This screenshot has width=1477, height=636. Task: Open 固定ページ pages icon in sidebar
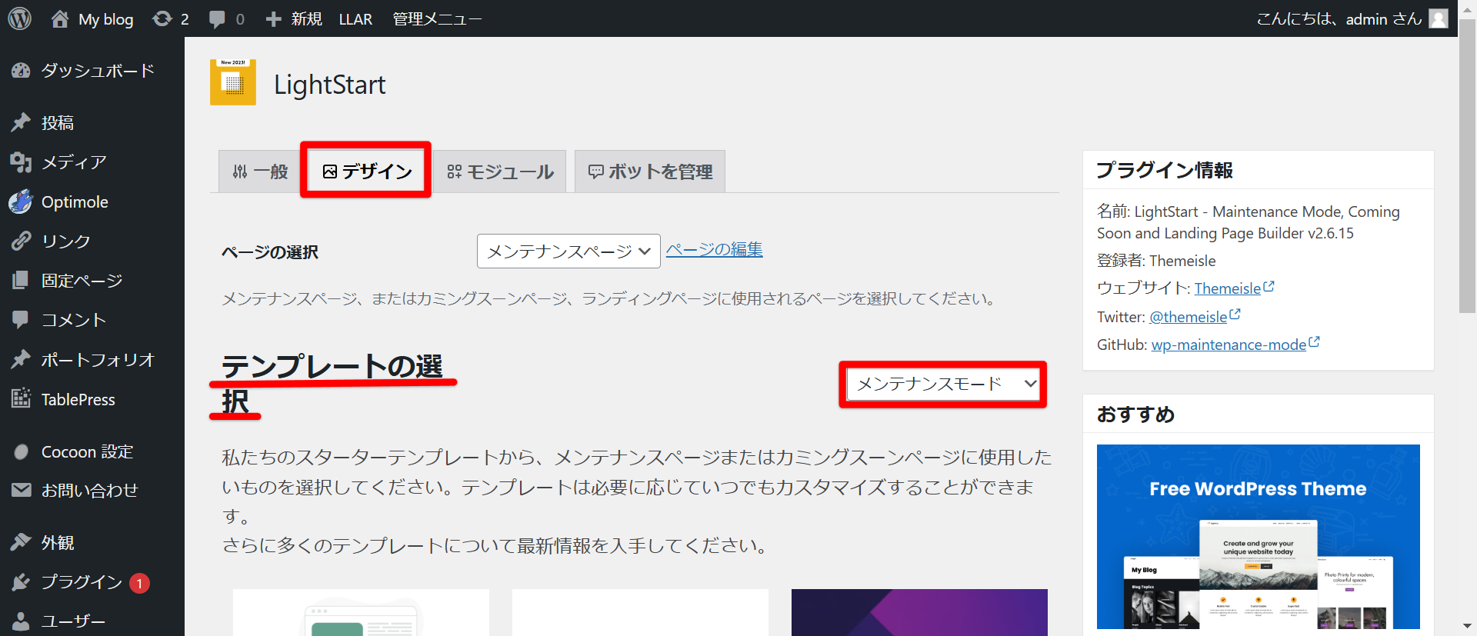click(x=21, y=281)
